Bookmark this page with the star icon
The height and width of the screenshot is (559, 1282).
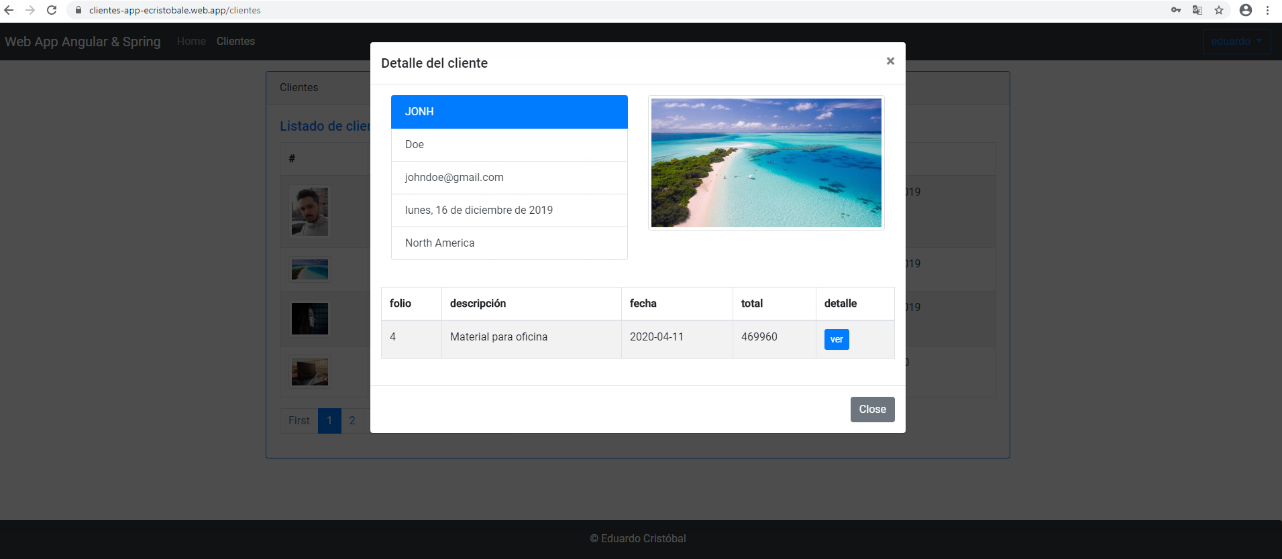(x=1219, y=10)
